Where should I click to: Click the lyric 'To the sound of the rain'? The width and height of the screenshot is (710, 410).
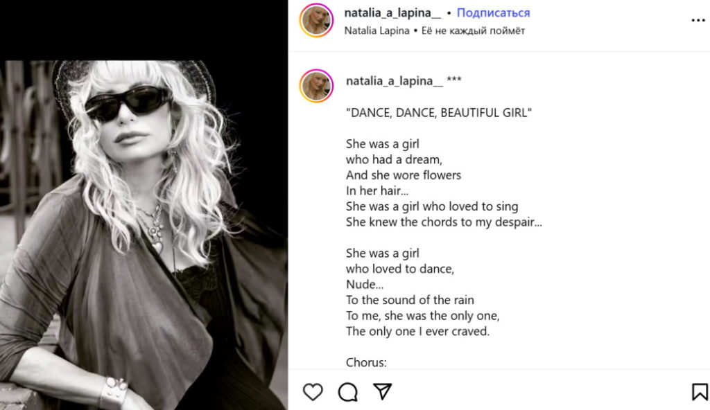[x=410, y=300]
